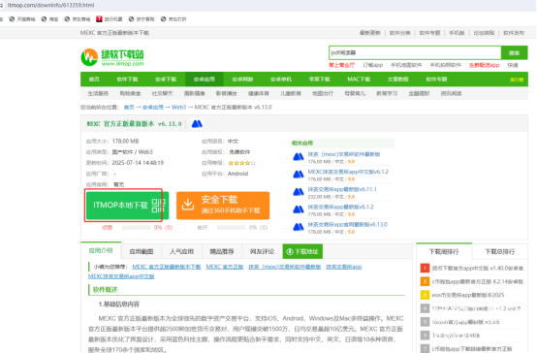Image resolution: width=537 pixels, height=353 pixels.
Task: Switch to the 下载总排行 ranking tab
Action: point(500,251)
